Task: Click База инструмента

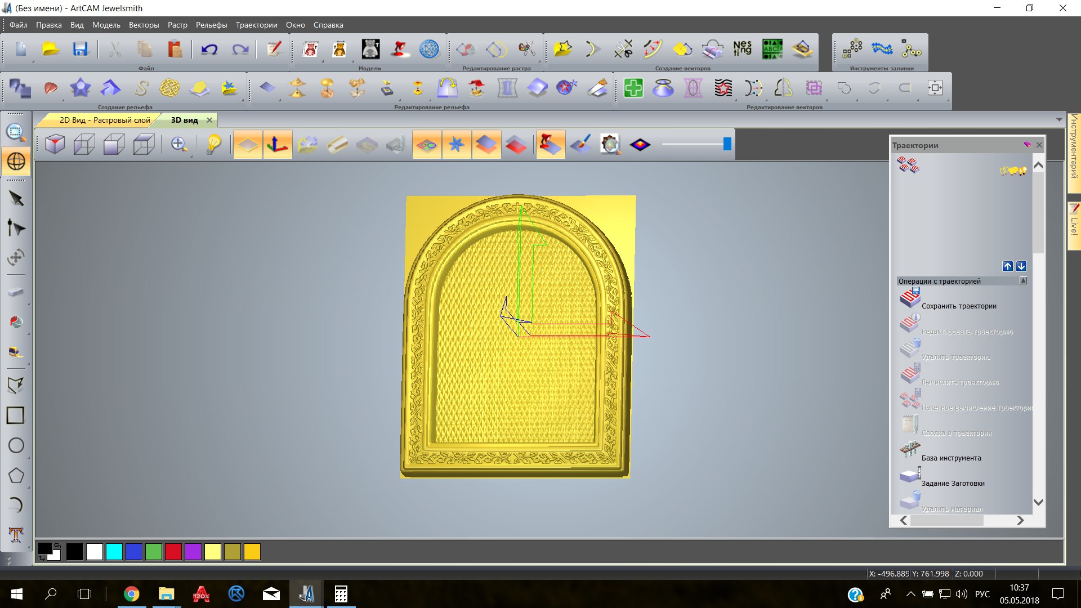Action: point(951,458)
